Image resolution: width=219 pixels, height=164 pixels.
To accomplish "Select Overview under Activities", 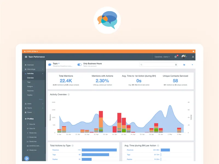I will tap(31, 78).
